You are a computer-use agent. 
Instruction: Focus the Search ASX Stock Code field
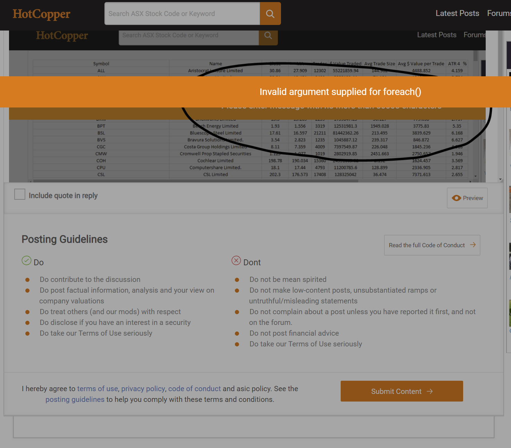(x=182, y=14)
